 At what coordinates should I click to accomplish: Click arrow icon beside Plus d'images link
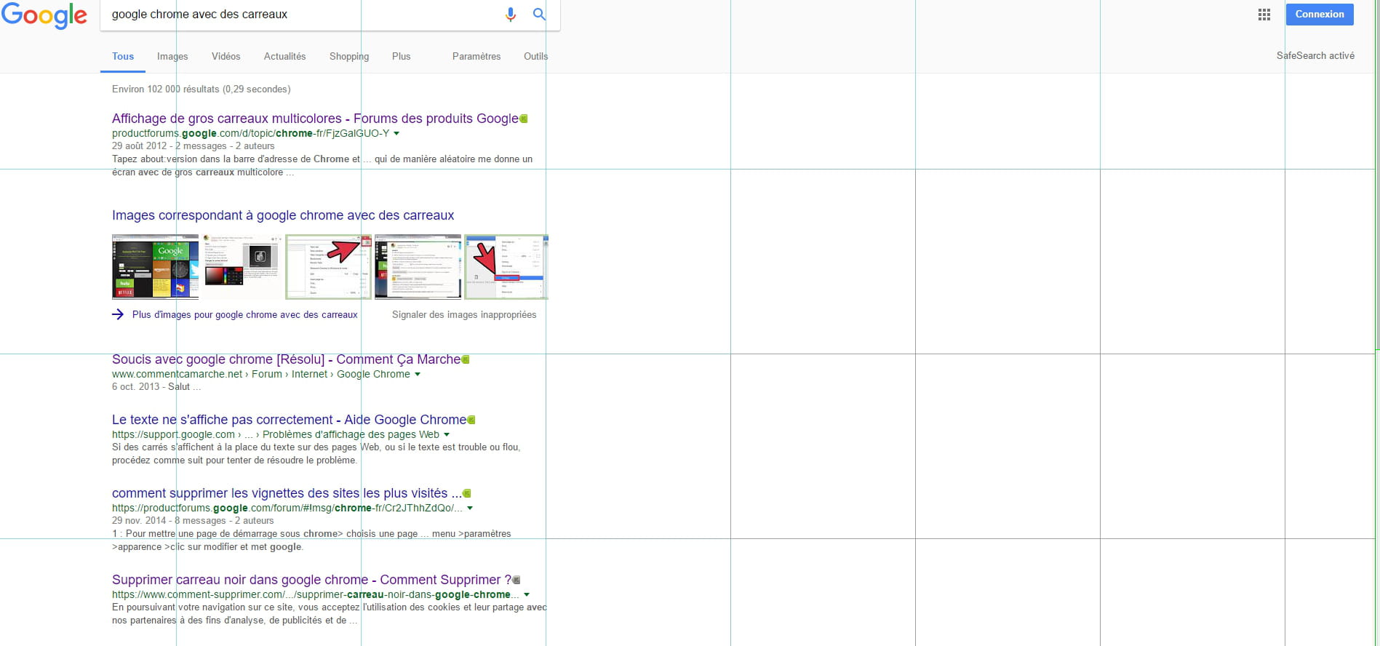tap(118, 314)
